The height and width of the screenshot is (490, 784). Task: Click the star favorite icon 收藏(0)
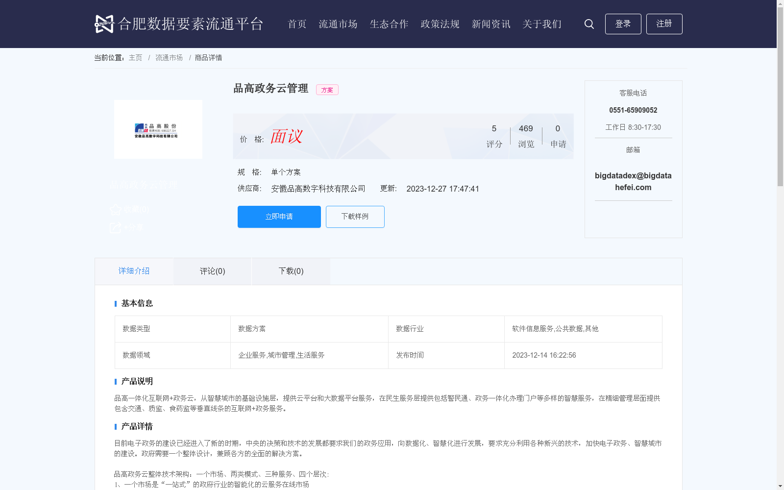pyautogui.click(x=116, y=210)
